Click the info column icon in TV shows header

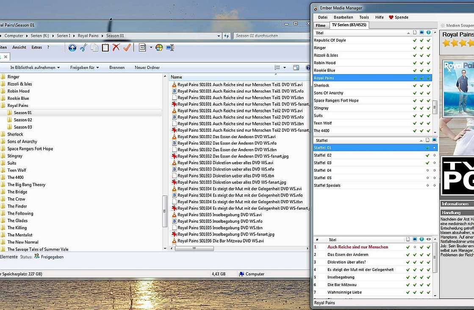point(429,33)
